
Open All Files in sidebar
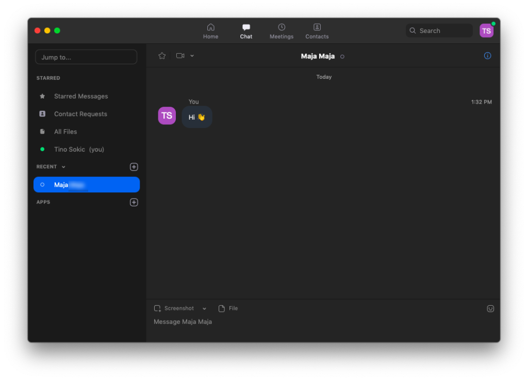[65, 131]
